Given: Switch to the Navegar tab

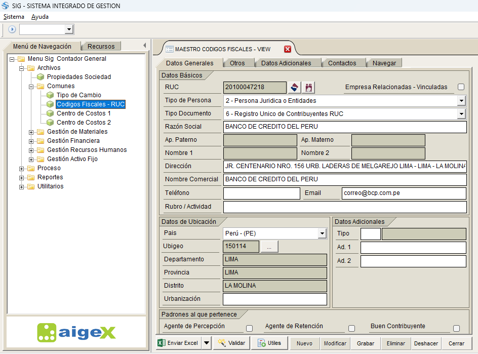Looking at the screenshot, I should click(384, 63).
